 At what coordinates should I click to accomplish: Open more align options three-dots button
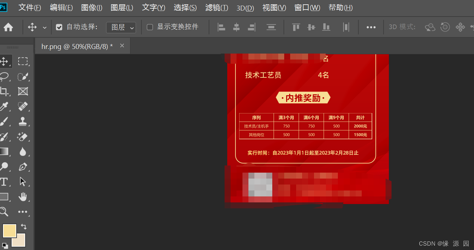coord(371,27)
